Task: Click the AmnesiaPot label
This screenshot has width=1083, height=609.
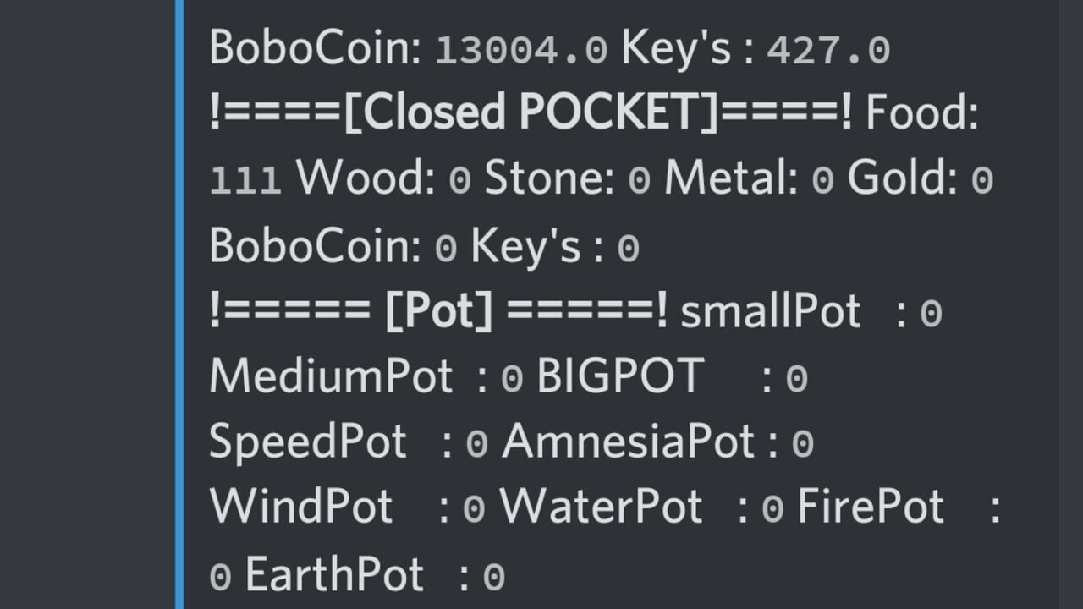Action: coord(629,442)
